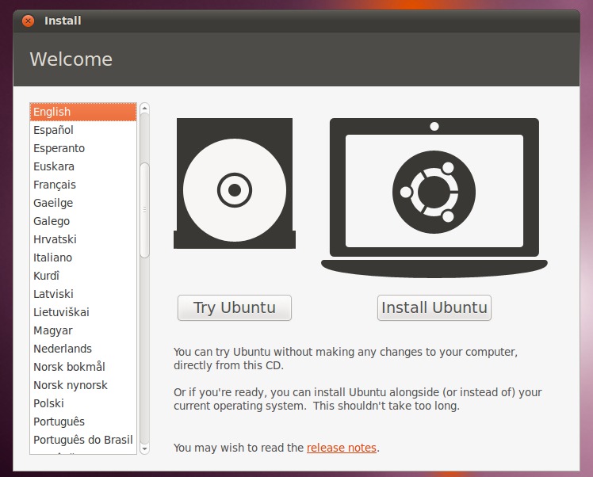Pick Nederlands in the language list

pyautogui.click(x=83, y=349)
